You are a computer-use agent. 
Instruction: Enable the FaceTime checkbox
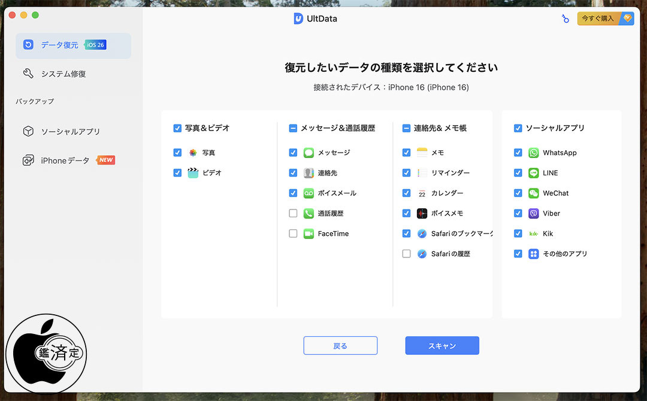[x=293, y=233]
